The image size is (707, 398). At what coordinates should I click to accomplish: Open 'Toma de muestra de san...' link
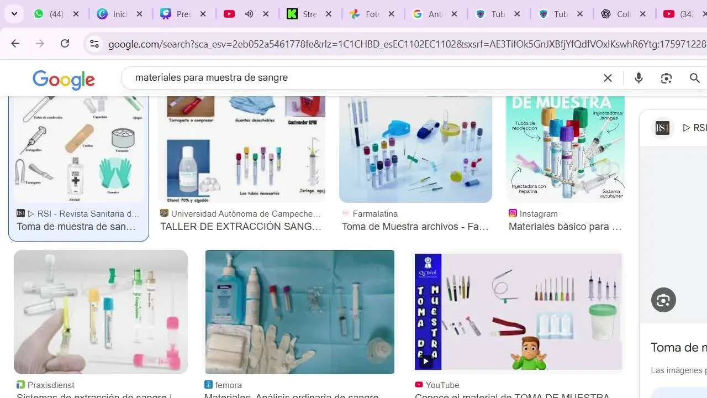pos(76,227)
